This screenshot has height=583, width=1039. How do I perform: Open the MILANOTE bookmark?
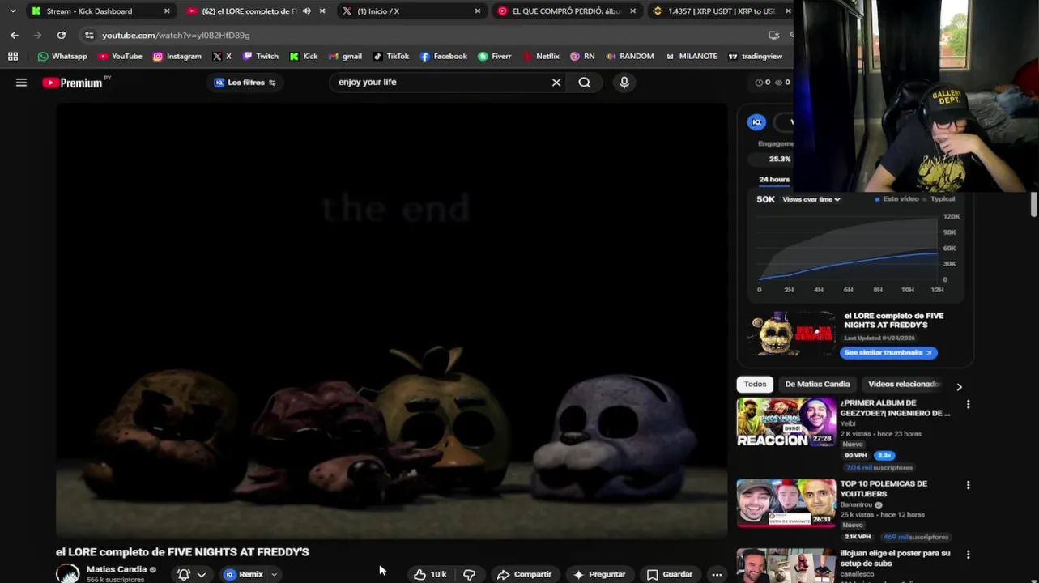tap(692, 57)
